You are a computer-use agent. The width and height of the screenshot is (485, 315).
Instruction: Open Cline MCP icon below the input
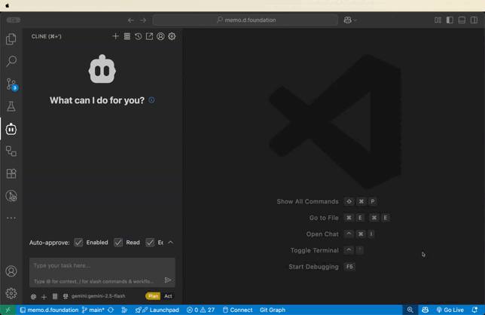click(55, 296)
